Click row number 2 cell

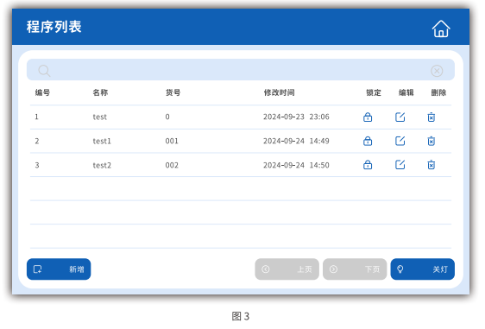pos(37,141)
